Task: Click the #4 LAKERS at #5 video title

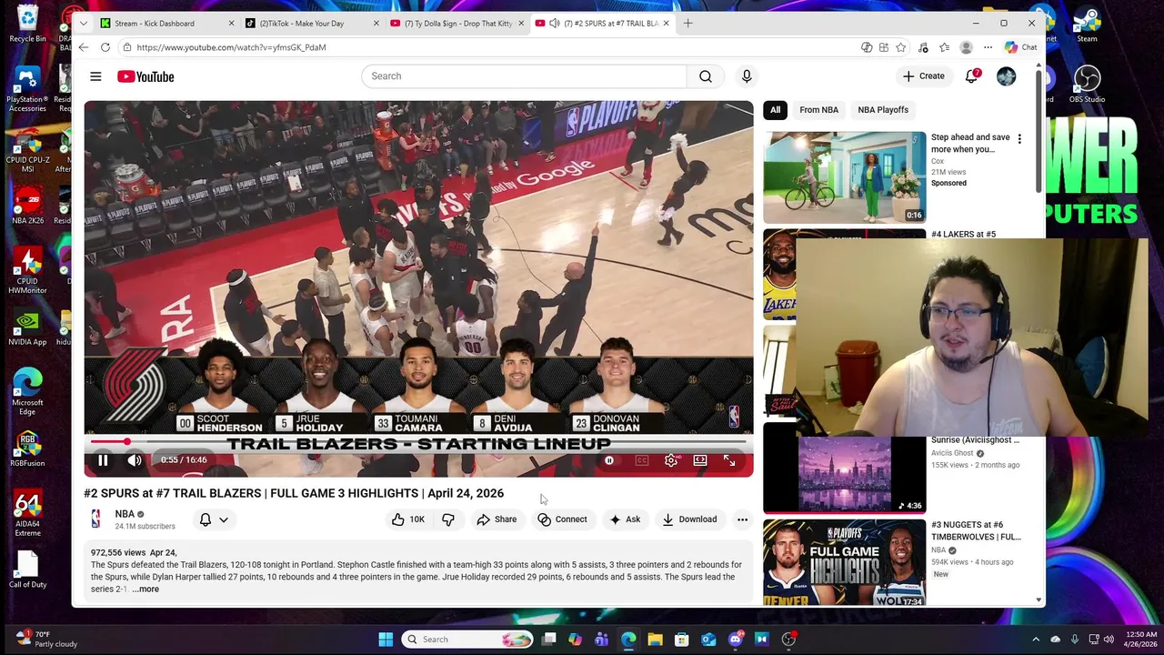Action: [x=963, y=234]
